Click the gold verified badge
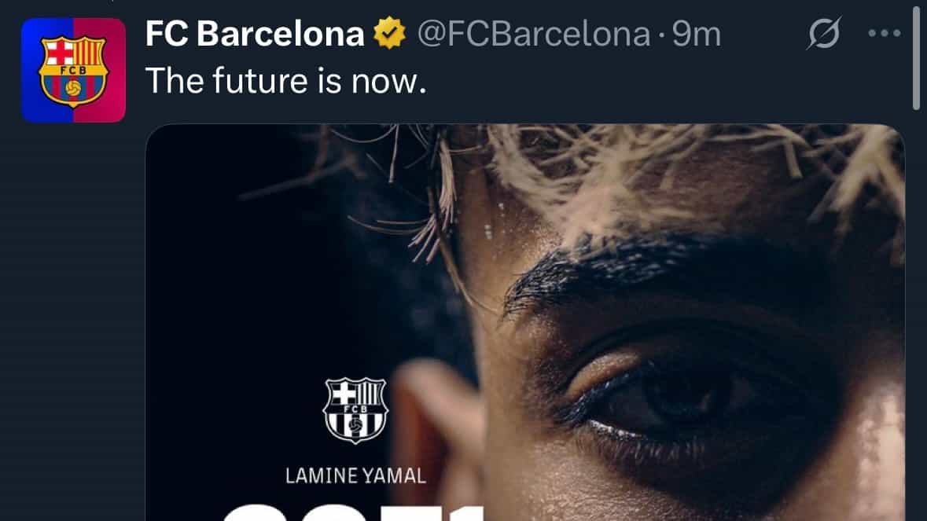 (390, 33)
